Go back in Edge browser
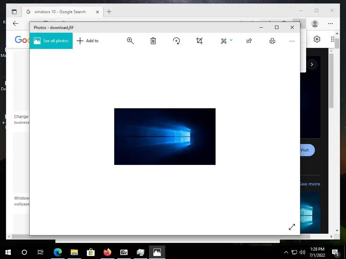 16,24
